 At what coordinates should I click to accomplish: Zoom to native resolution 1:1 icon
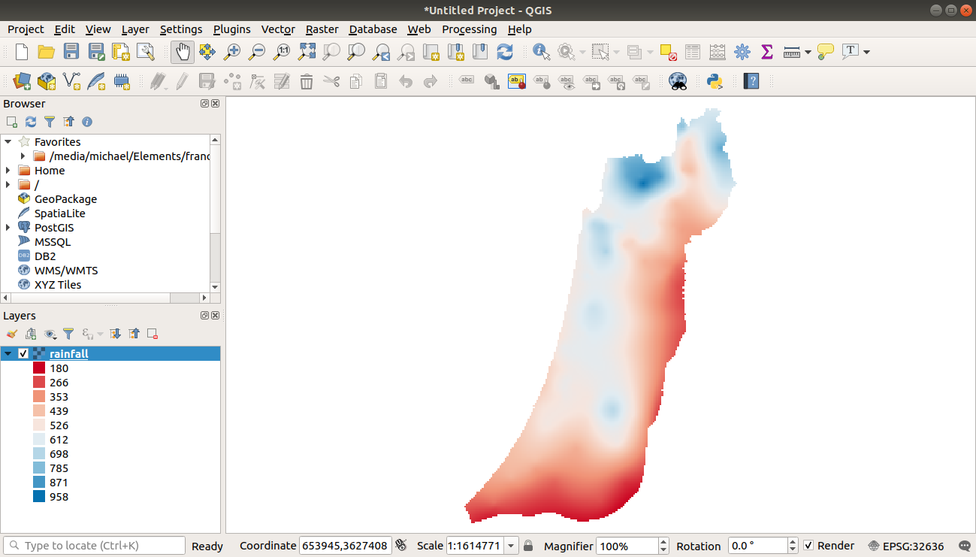282,52
